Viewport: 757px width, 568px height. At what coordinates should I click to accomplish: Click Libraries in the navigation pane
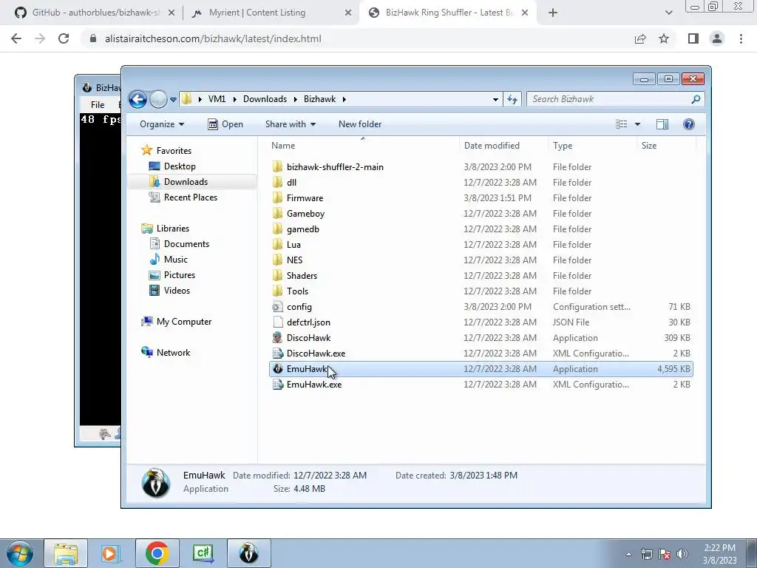173,229
